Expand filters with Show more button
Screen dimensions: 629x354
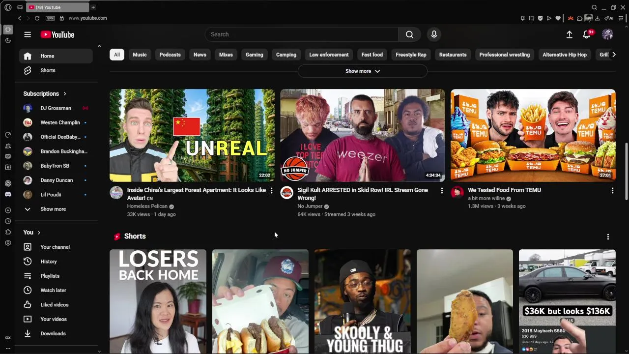[x=363, y=71]
